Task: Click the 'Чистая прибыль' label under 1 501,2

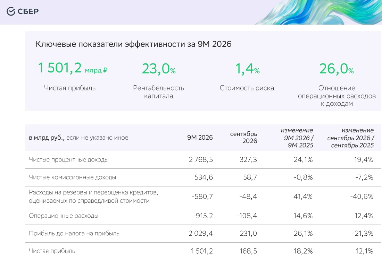Action: click(x=70, y=88)
